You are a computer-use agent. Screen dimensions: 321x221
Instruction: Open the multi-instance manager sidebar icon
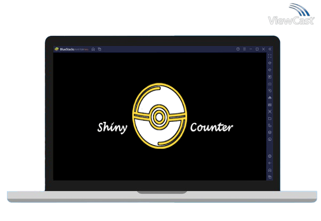[x=270, y=125]
